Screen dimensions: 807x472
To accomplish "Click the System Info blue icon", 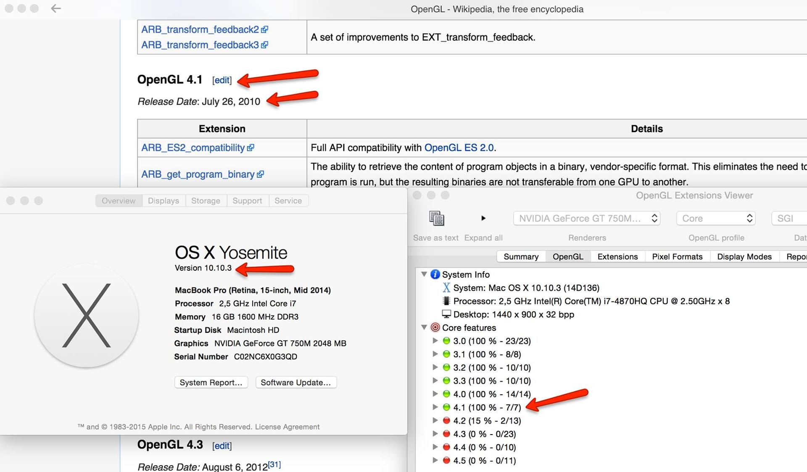I will tap(435, 274).
